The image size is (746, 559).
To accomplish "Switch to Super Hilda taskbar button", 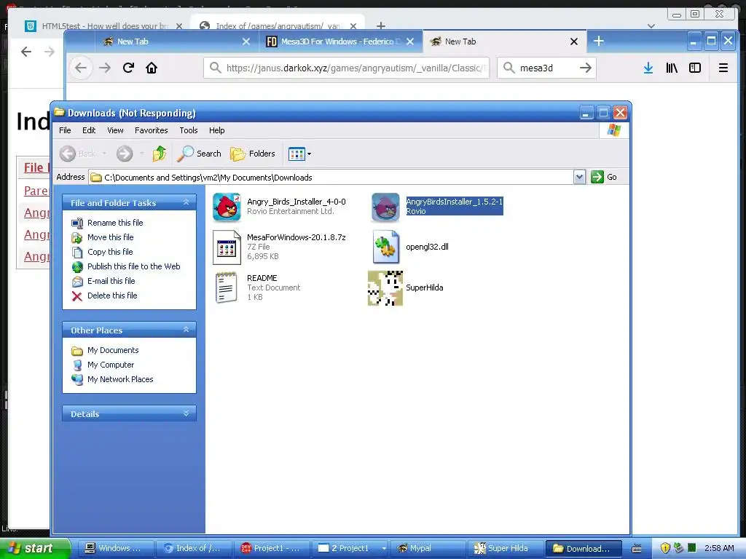I will tap(506, 548).
